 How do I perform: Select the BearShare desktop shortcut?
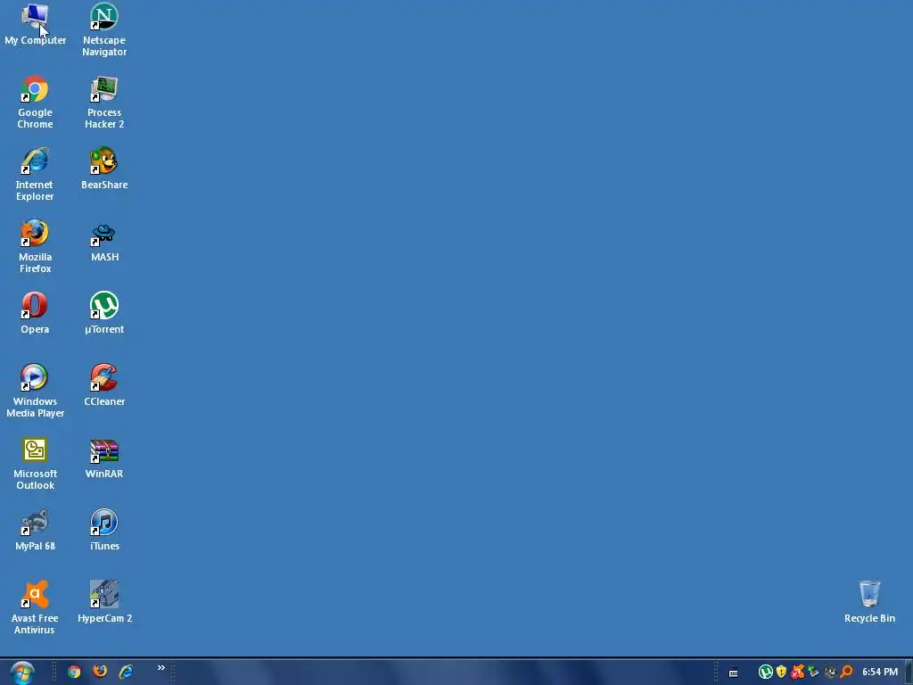104,169
